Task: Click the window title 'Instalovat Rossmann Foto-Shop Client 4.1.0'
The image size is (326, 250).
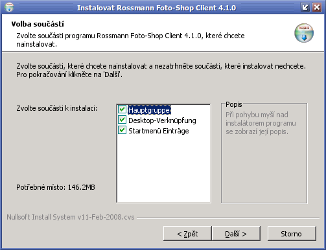Action: pyautogui.click(x=156, y=8)
